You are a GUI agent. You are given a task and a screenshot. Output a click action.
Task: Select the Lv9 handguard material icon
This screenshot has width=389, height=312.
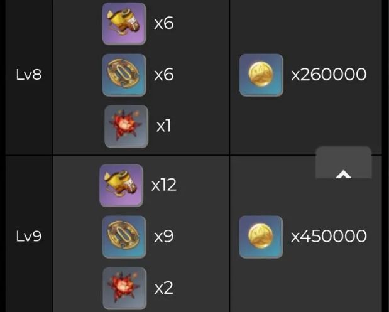124,237
